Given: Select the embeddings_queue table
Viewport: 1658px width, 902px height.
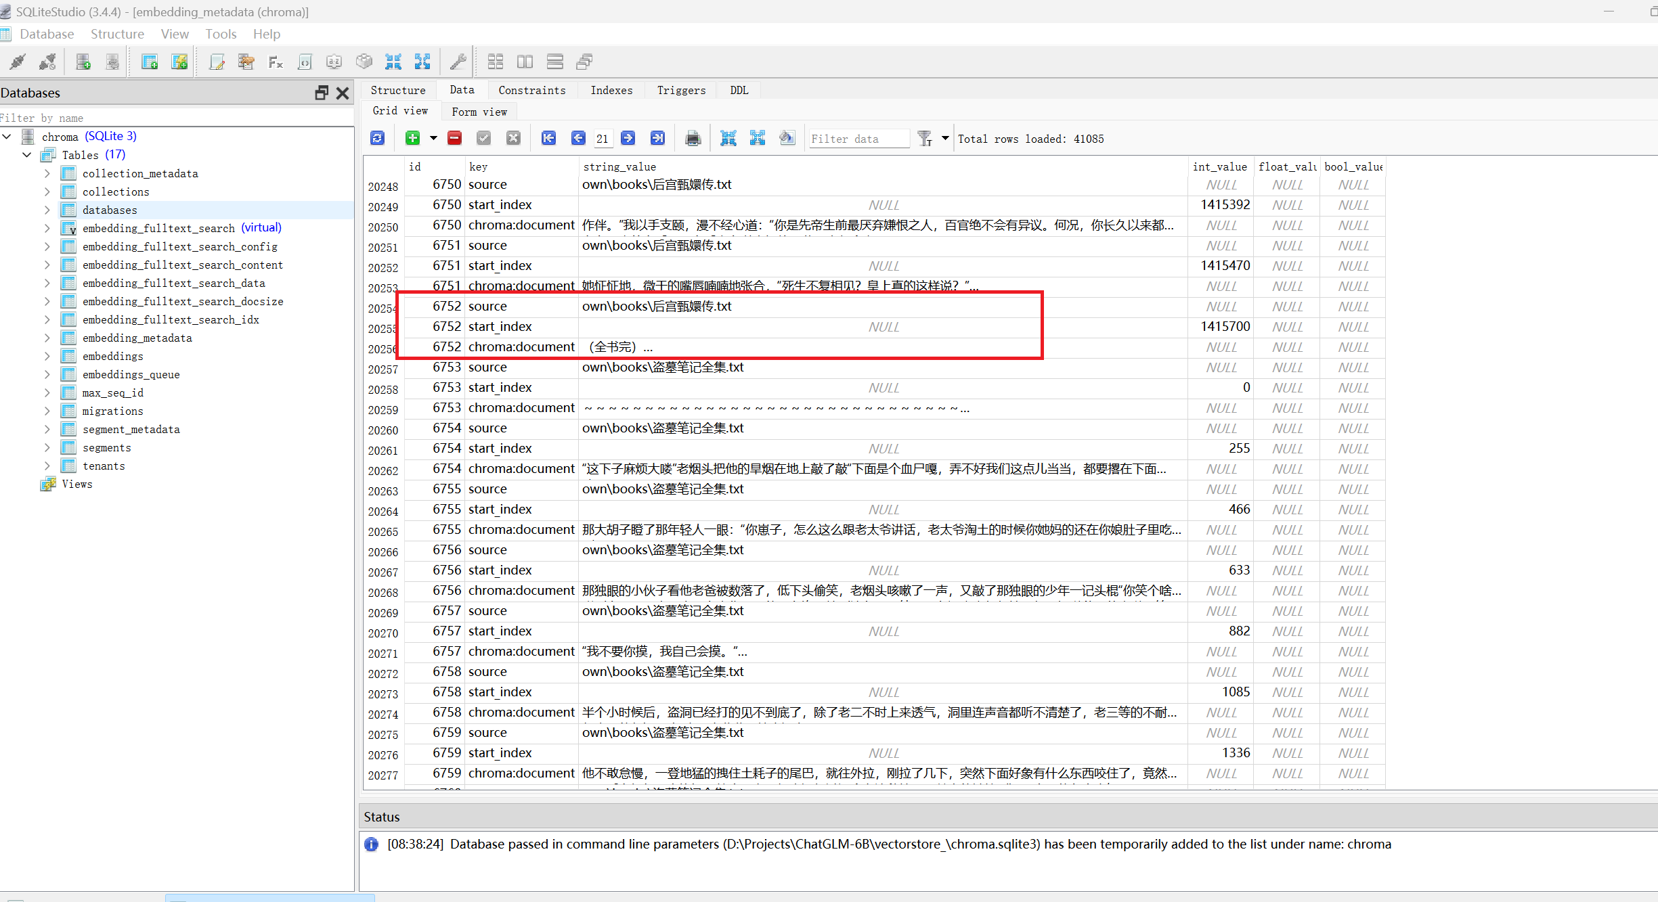Looking at the screenshot, I should (131, 374).
